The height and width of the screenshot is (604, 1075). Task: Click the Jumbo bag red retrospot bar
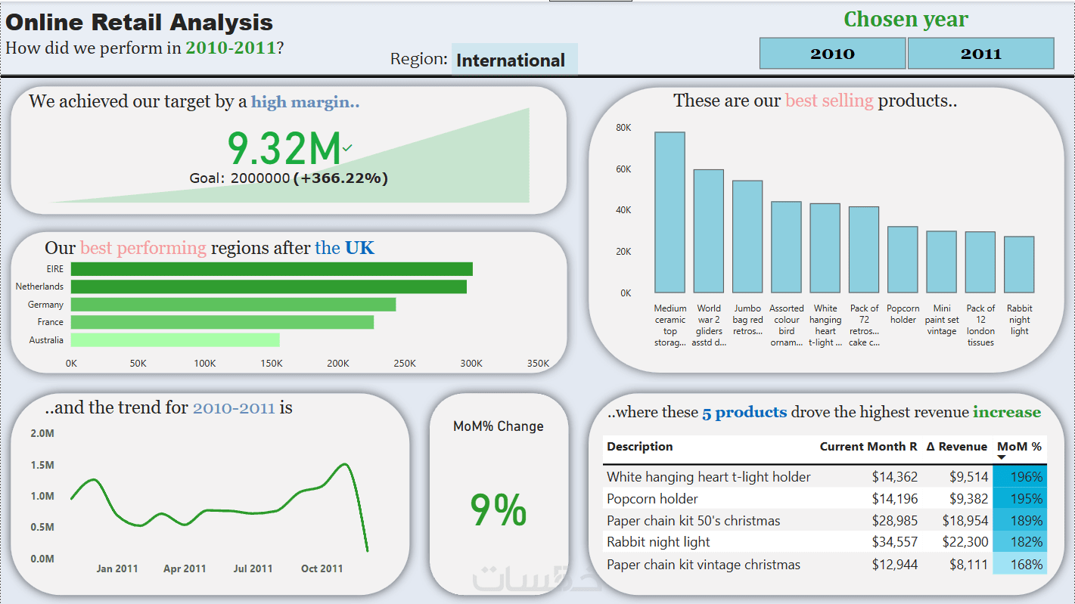tap(747, 237)
